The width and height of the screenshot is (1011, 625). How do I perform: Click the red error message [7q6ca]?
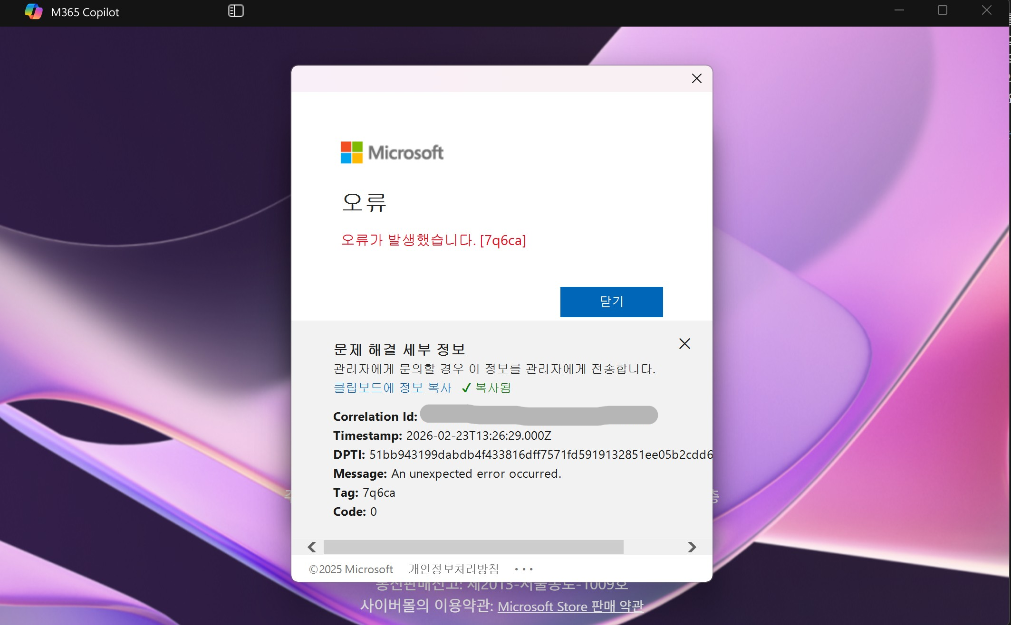[x=433, y=240]
